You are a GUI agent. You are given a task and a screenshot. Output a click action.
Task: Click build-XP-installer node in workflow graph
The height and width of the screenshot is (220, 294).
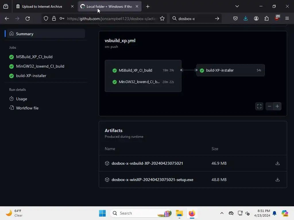(231, 70)
